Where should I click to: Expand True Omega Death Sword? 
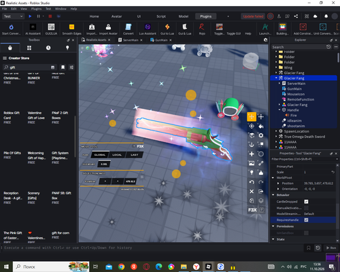point(276,137)
